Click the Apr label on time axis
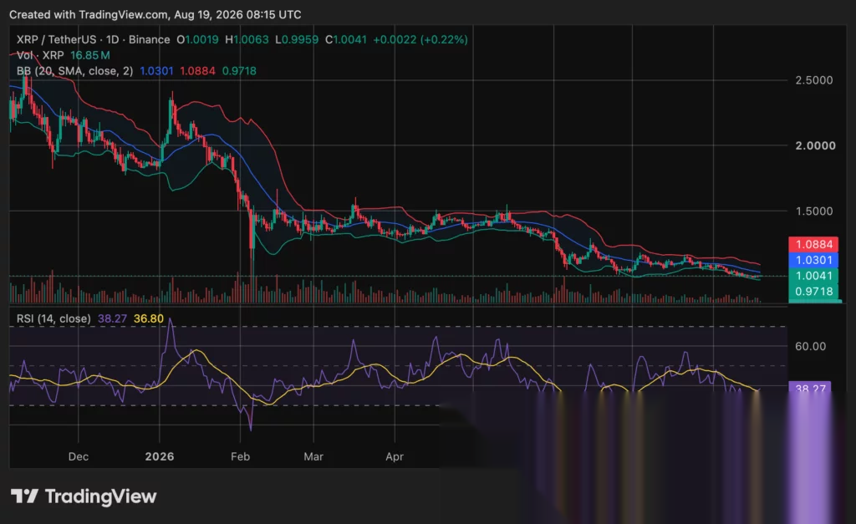 (395, 456)
